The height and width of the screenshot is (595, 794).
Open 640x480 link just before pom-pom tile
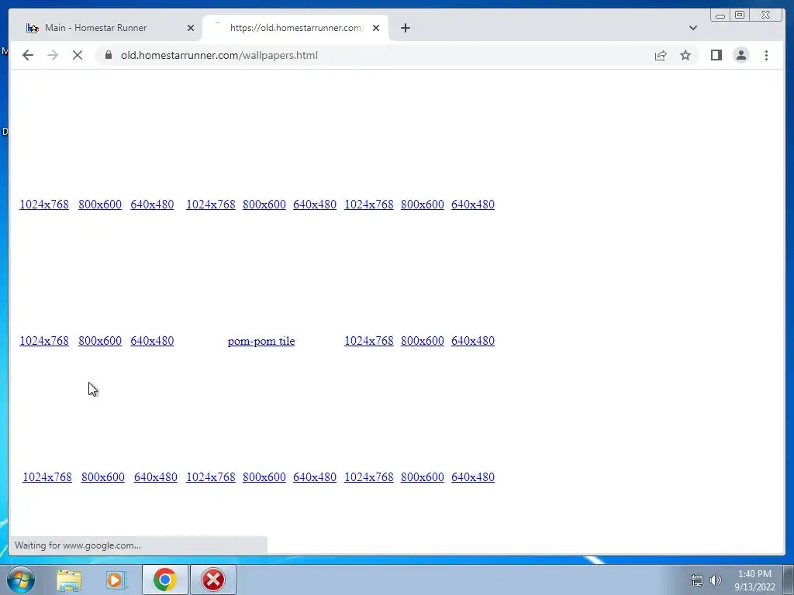(152, 341)
